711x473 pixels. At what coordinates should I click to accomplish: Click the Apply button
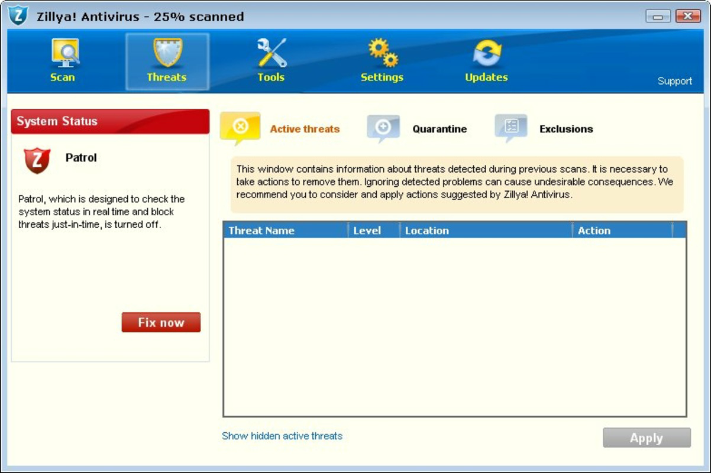click(x=647, y=438)
